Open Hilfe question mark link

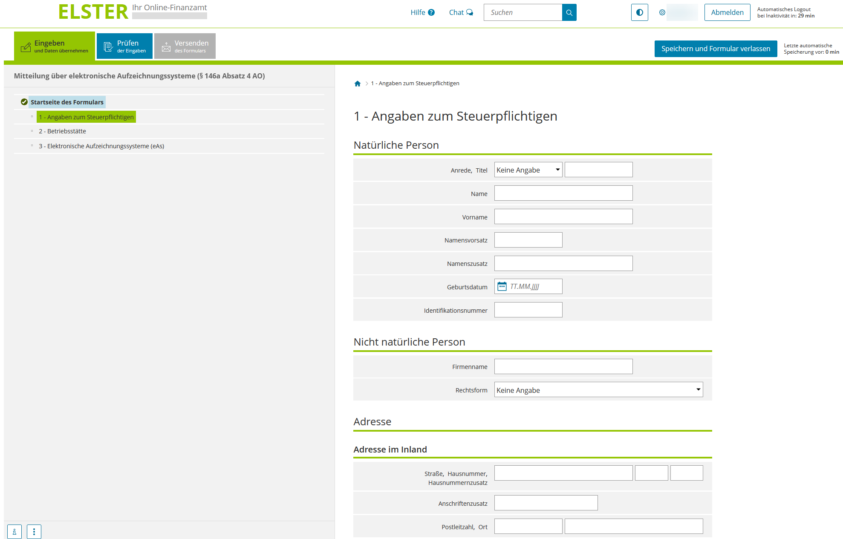point(422,13)
